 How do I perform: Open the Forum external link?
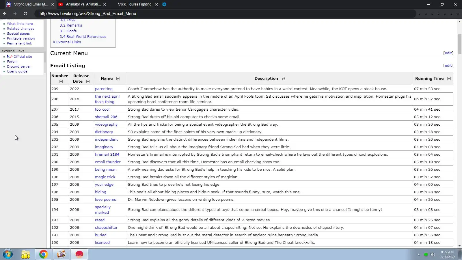click(12, 62)
